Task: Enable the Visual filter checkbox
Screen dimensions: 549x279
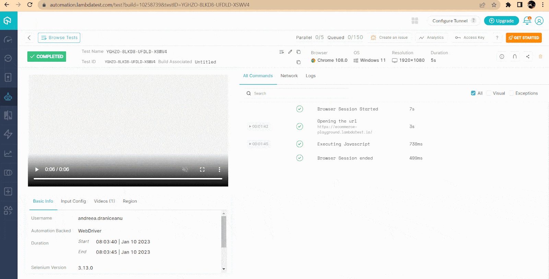Action: pyautogui.click(x=489, y=93)
